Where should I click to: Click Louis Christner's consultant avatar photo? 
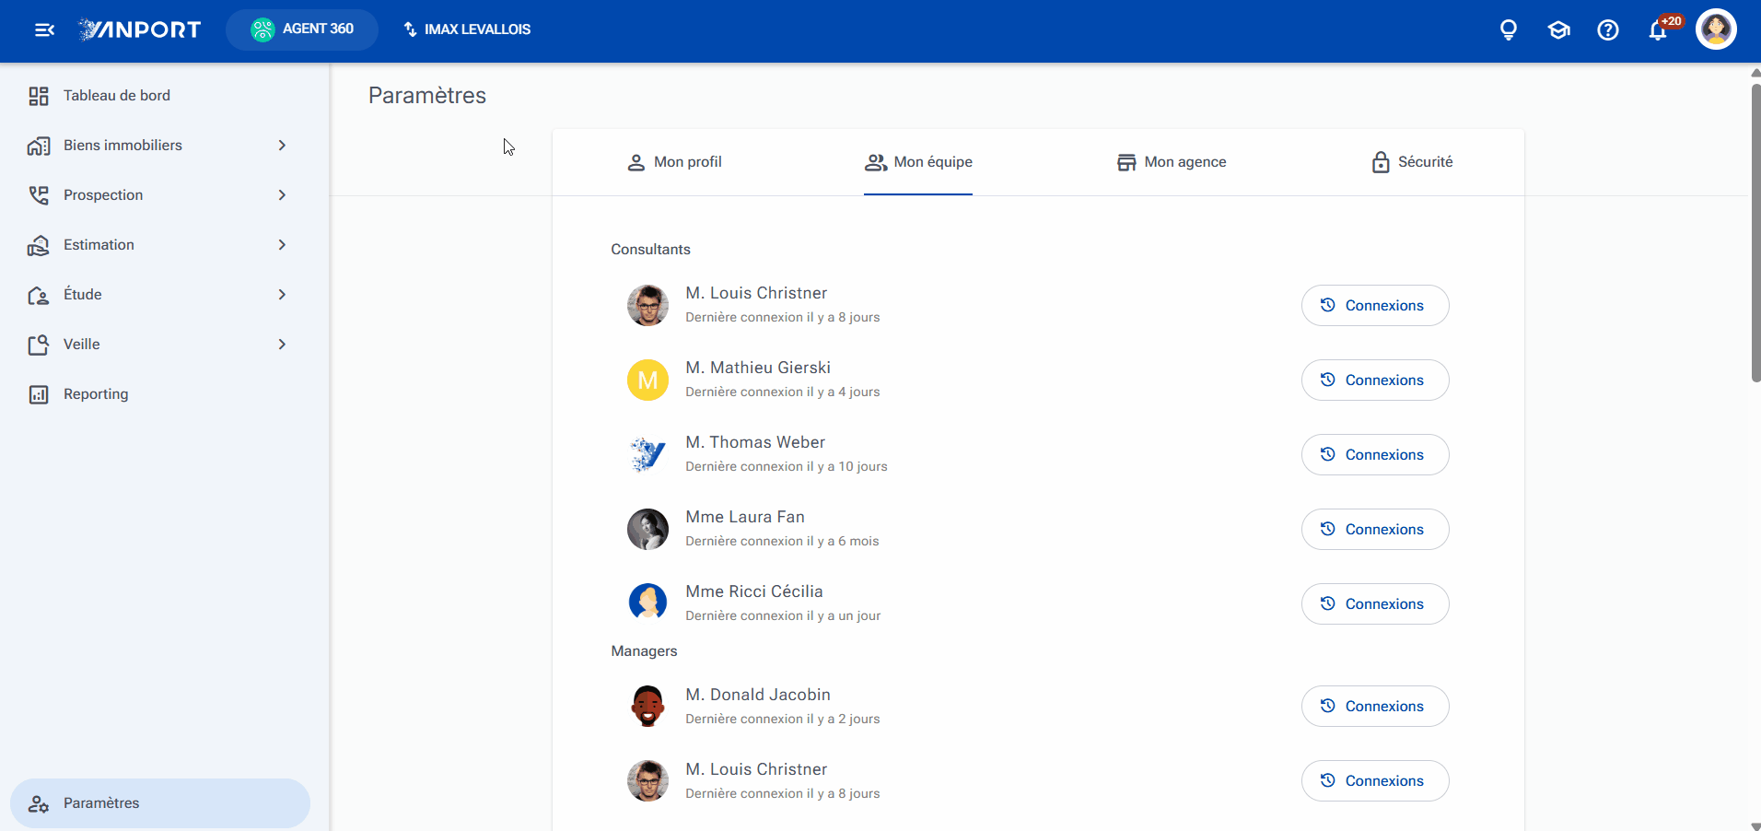pos(648,306)
